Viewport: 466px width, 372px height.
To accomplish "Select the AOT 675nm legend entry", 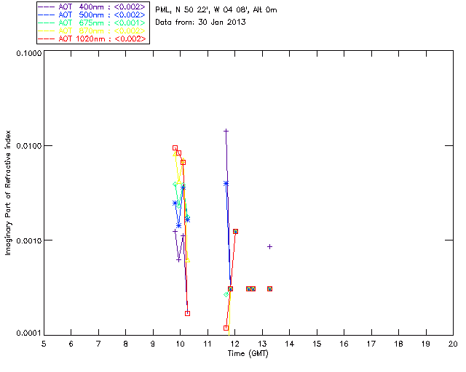I will point(92,23).
